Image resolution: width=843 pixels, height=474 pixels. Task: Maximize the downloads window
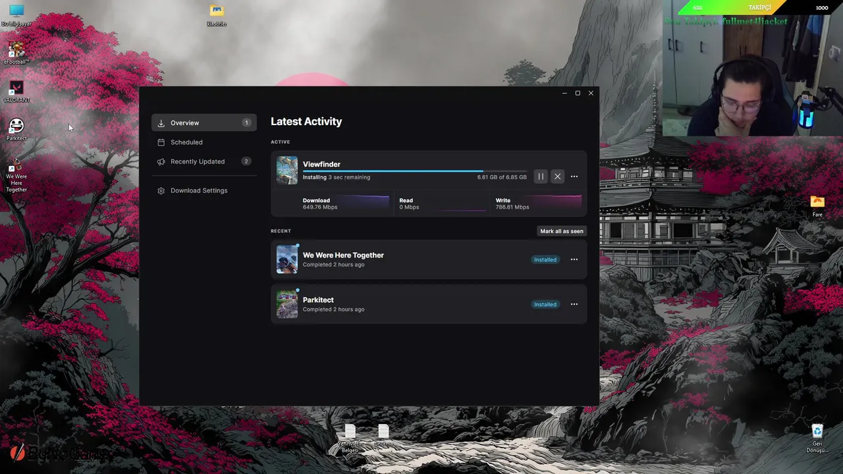[x=578, y=93]
